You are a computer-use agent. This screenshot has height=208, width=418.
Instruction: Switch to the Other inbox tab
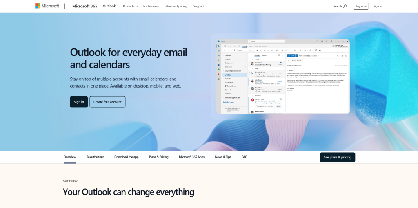coord(265,55)
